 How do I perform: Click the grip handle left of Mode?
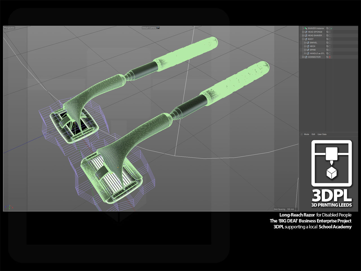[x=301, y=134]
